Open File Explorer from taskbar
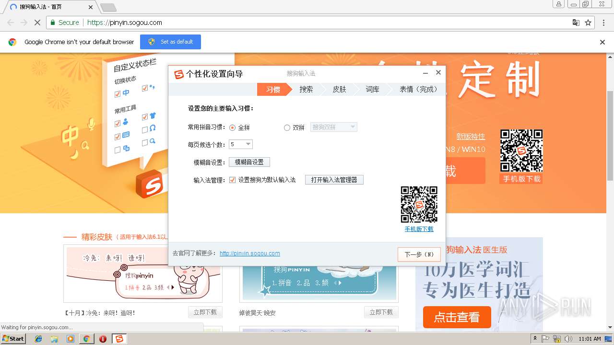The height and width of the screenshot is (345, 614). pos(54,339)
